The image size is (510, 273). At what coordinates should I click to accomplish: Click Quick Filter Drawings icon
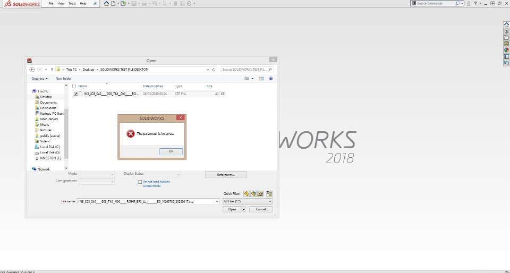coord(260,194)
